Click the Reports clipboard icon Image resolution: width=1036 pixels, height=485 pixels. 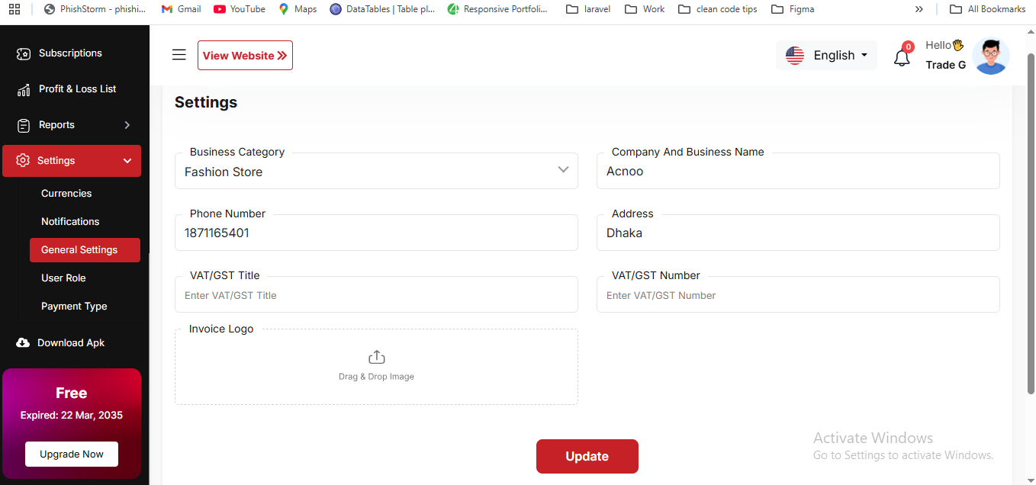(x=23, y=125)
